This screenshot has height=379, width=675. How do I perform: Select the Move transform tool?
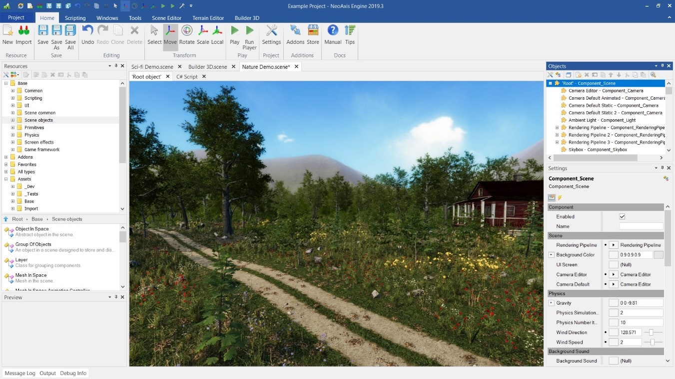pyautogui.click(x=170, y=35)
